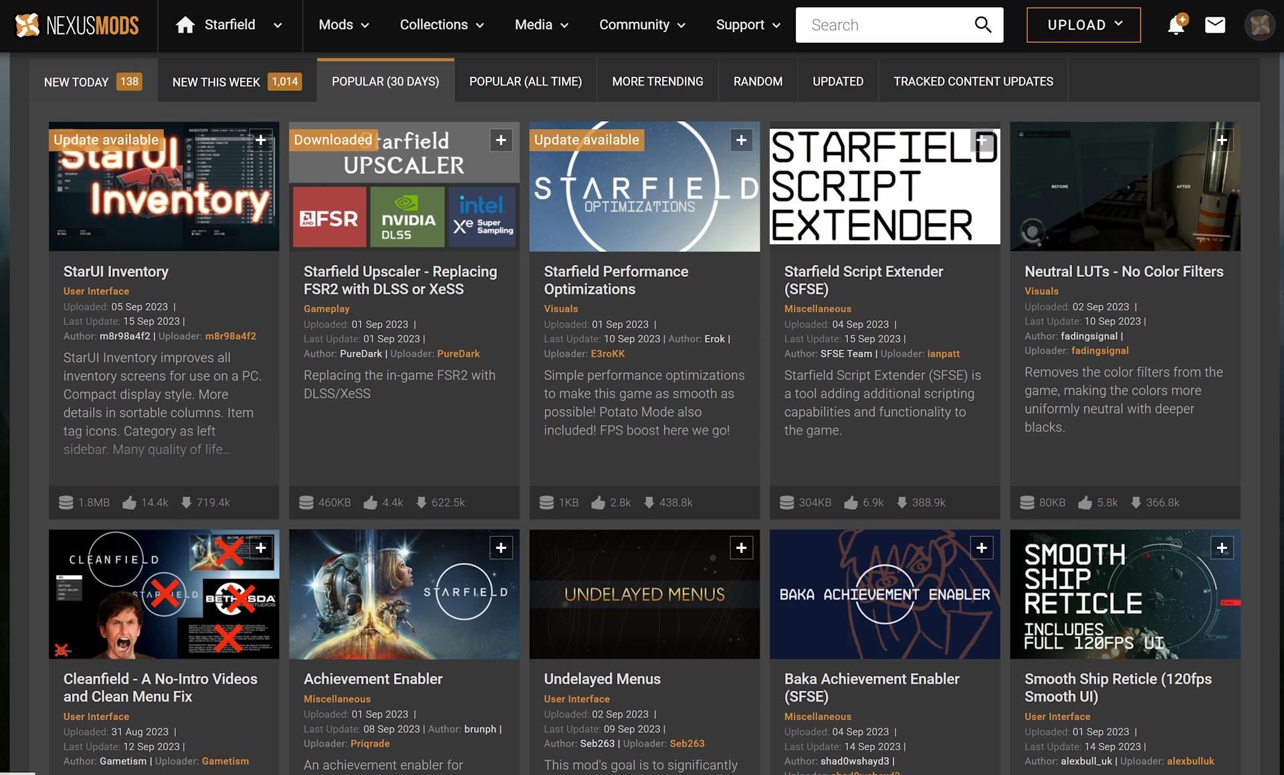The width and height of the screenshot is (1284, 775).
Task: Open Neutral LUTs - No Color Filters title
Action: pos(1124,271)
